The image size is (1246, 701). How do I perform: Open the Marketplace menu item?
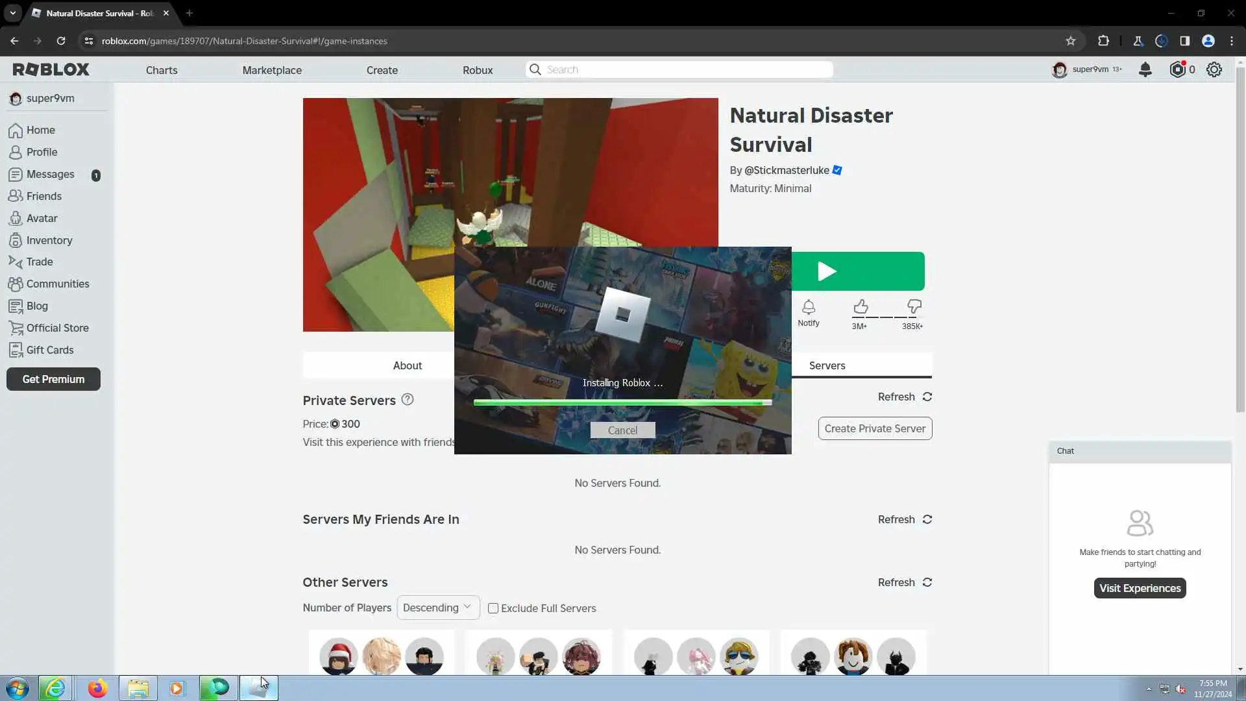(271, 70)
